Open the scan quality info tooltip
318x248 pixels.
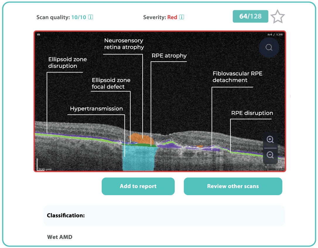90,17
